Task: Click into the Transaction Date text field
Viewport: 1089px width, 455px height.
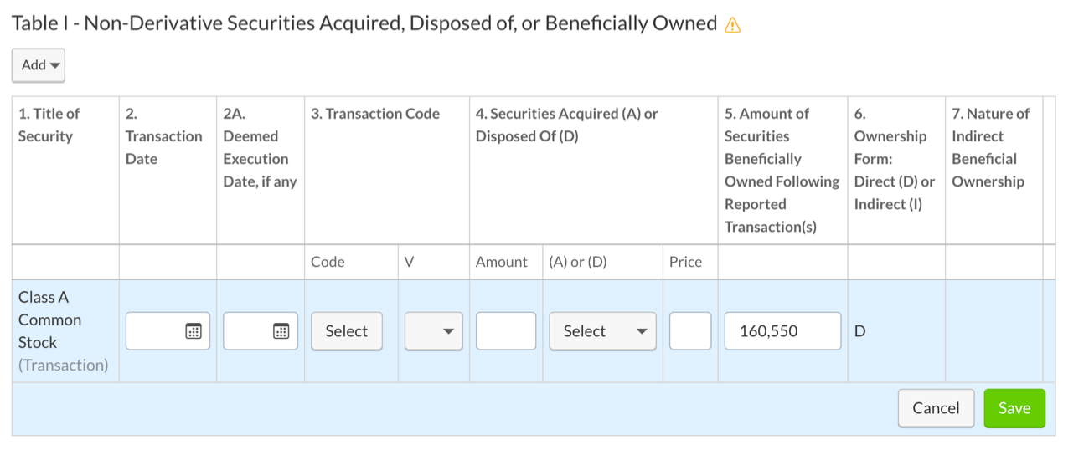Action: click(x=156, y=331)
